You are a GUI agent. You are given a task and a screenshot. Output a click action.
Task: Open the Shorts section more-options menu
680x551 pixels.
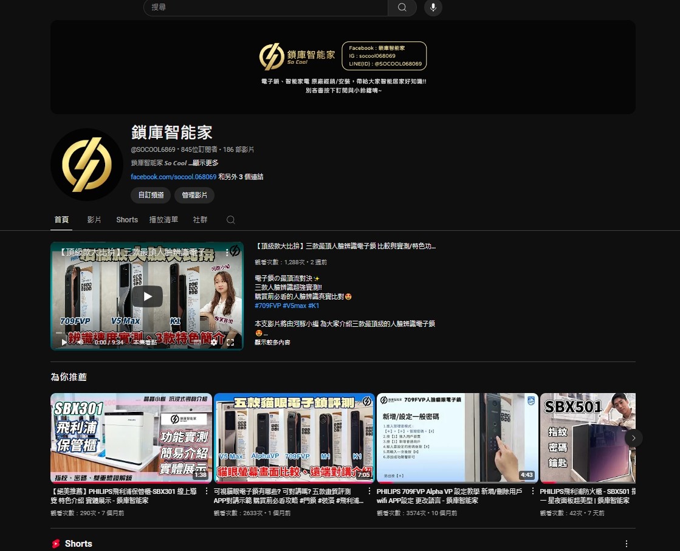pos(627,544)
